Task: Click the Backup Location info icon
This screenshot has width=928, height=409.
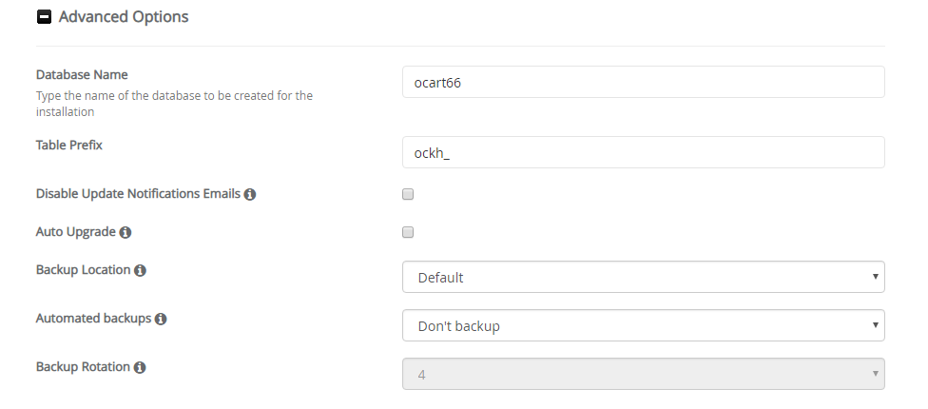Action: point(140,270)
